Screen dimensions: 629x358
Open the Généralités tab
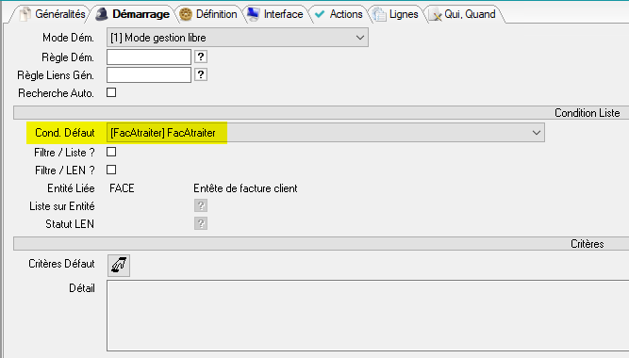coord(53,14)
